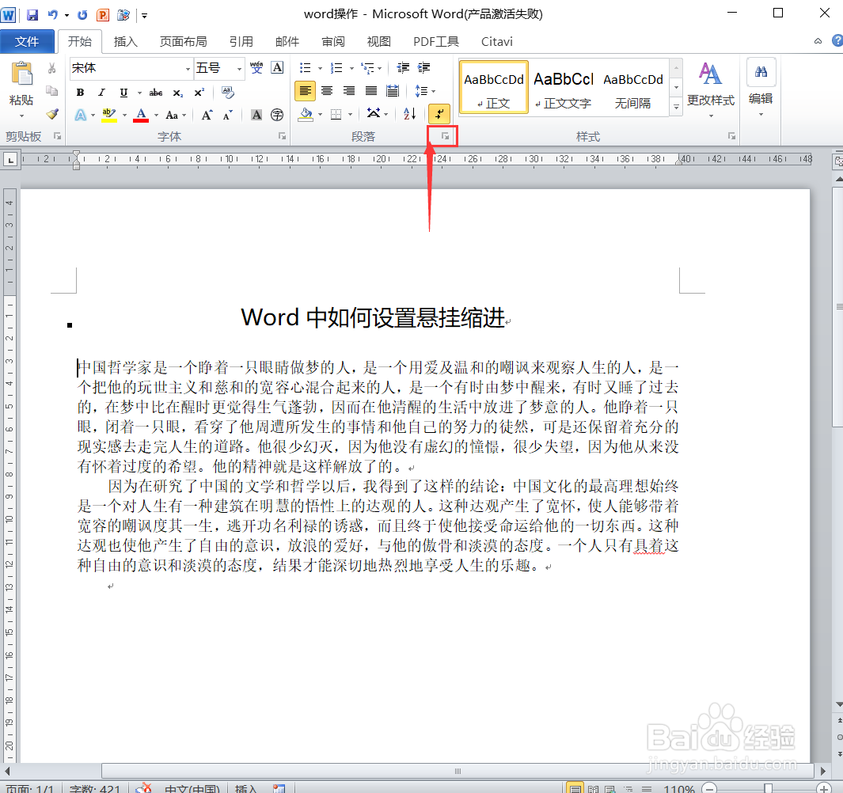Image resolution: width=843 pixels, height=793 pixels.
Task: Expand the underline style dropdown arrow
Action: (x=139, y=93)
